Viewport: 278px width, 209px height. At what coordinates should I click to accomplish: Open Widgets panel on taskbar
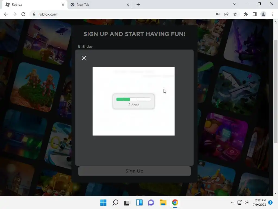[139, 202]
